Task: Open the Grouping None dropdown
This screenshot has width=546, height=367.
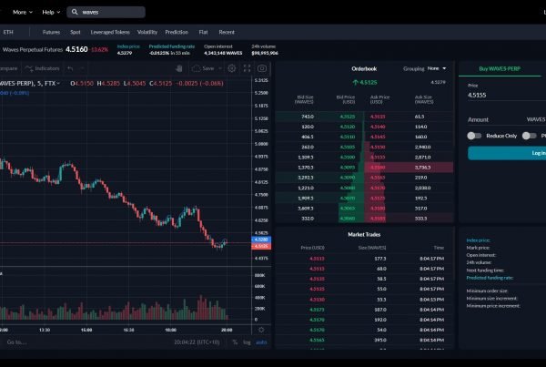Action: pyautogui.click(x=437, y=68)
